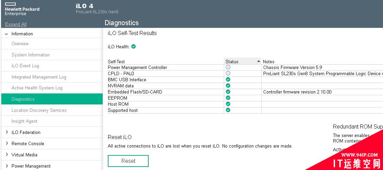
Task: Select the EEPROM row label
Action: [x=117, y=98]
